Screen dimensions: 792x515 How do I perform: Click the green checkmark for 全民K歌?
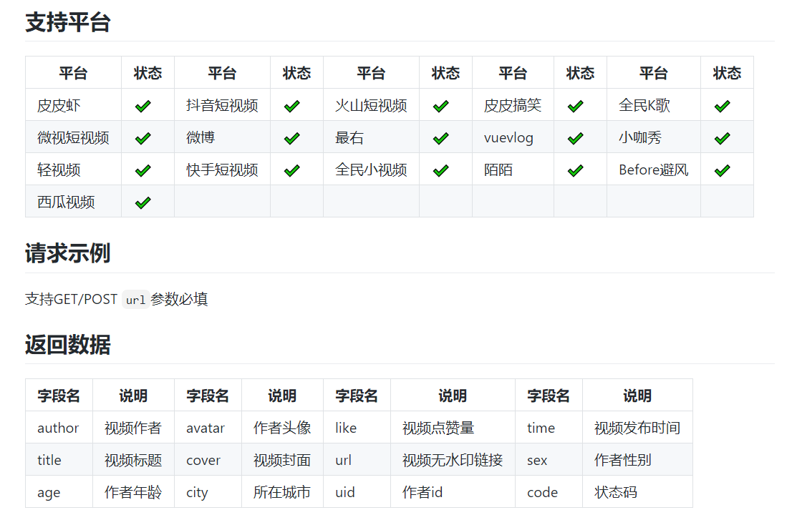[722, 106]
